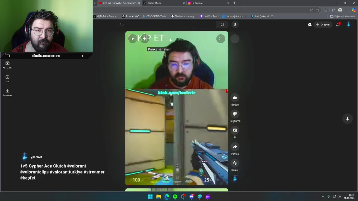Open the Panel • LIVAD bookmark
This screenshot has height=201, width=358.
(x=131, y=16)
